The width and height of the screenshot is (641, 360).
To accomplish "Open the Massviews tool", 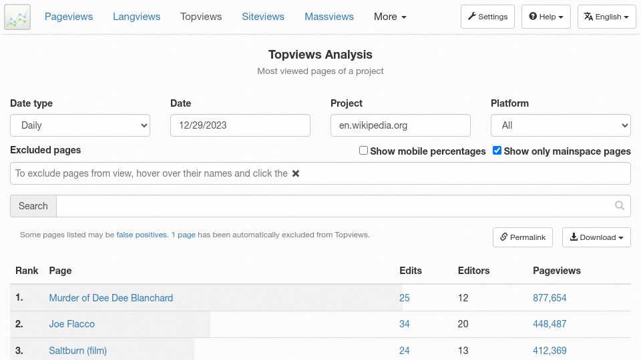I will 329,17.
